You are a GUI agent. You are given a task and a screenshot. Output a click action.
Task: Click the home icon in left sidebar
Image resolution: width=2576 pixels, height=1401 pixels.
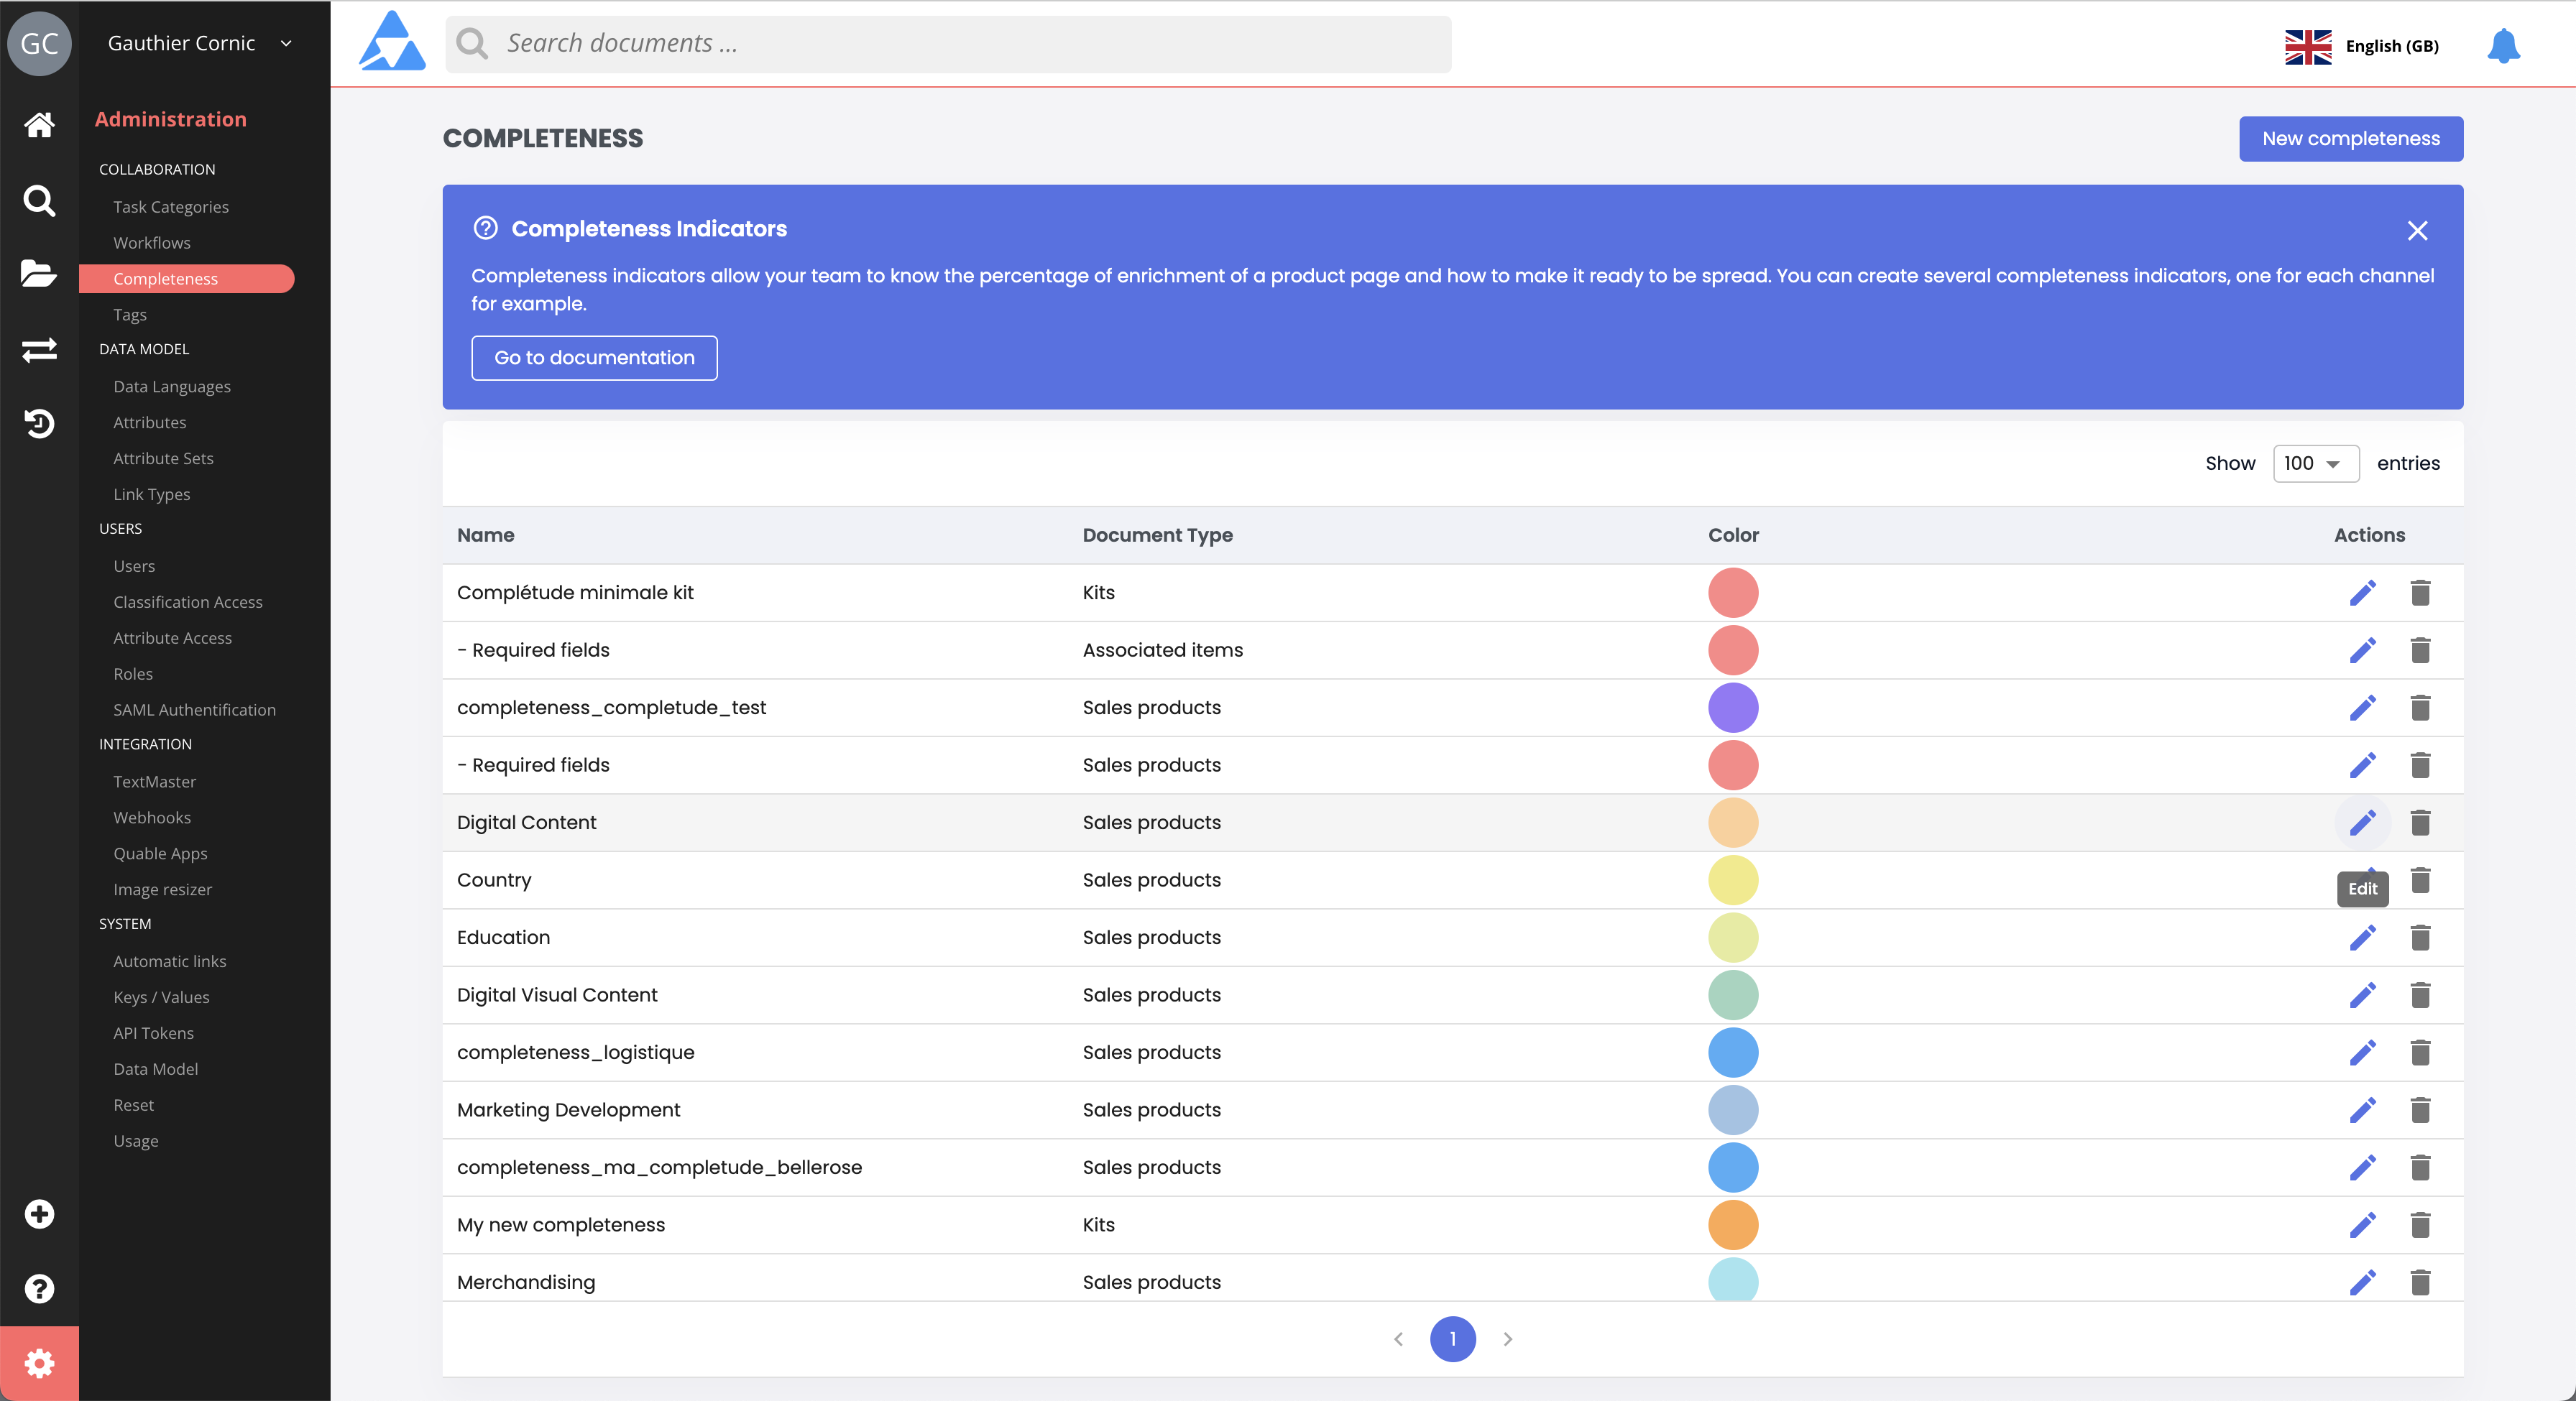(x=39, y=125)
